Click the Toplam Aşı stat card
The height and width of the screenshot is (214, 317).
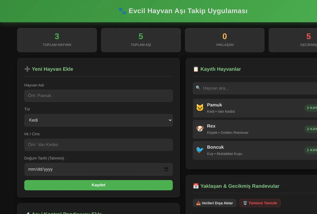141,40
